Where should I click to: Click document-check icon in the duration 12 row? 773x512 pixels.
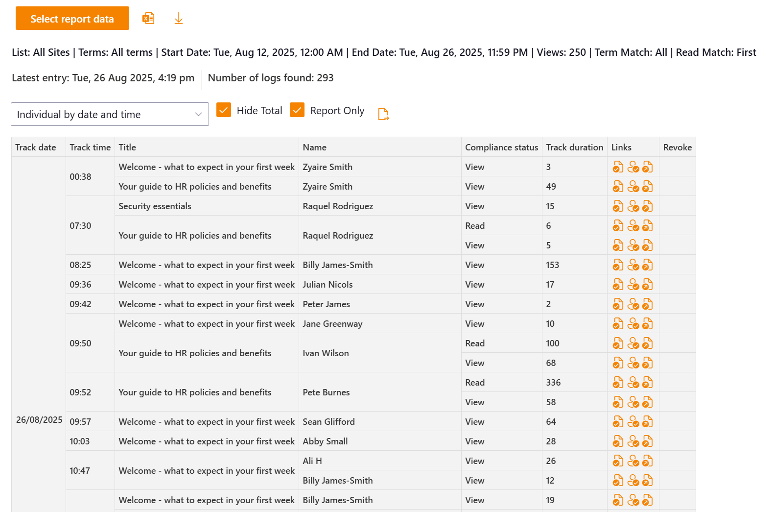(x=618, y=481)
